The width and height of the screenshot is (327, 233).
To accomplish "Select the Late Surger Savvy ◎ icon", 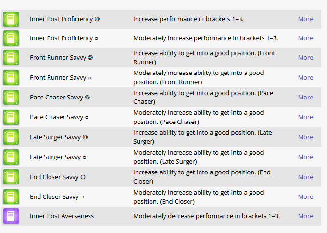I will (x=11, y=137).
